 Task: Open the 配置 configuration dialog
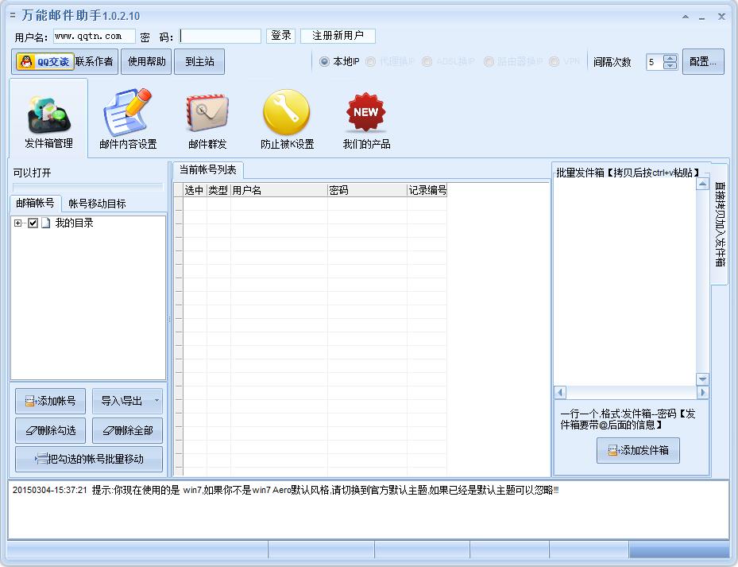click(702, 61)
